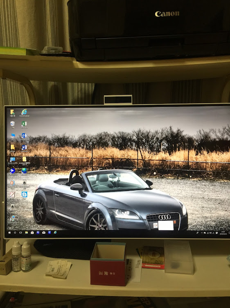
Task: Open the green globe desktop shortcut
Action: [x=24, y=171]
